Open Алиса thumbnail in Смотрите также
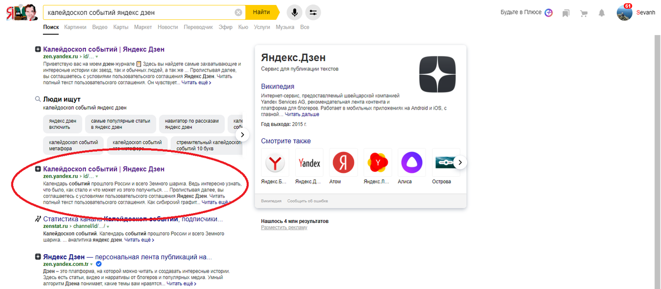 [411, 162]
